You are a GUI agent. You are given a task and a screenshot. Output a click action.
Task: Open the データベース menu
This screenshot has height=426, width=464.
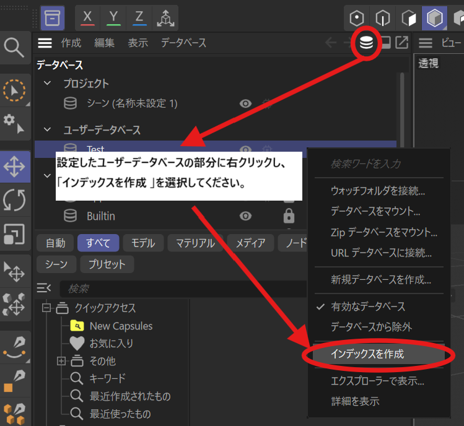click(x=183, y=43)
